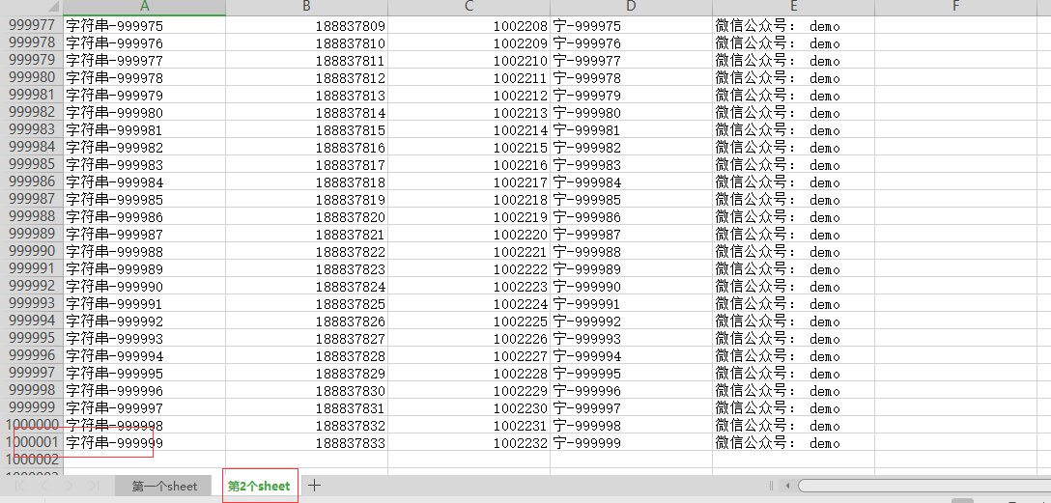
Task: Go to the first sheet navigation arrow
Action: [20, 487]
